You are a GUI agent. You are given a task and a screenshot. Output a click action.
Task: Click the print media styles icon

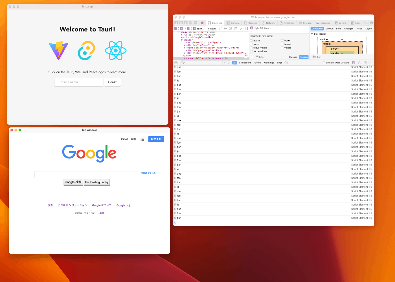pos(225,28)
